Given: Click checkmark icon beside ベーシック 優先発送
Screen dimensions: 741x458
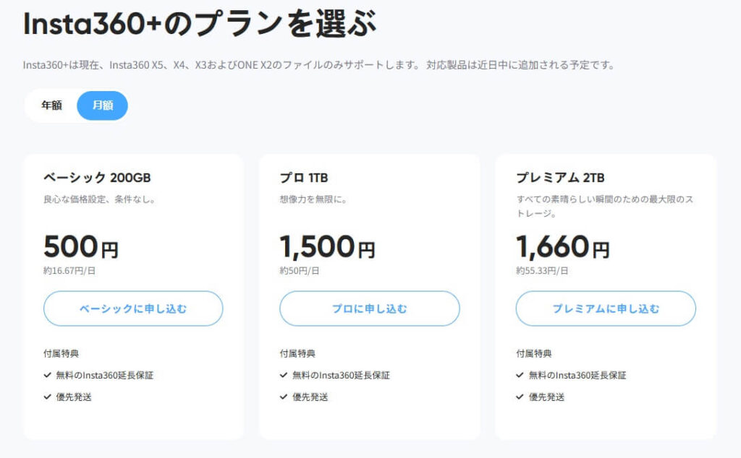Looking at the screenshot, I should [x=48, y=397].
